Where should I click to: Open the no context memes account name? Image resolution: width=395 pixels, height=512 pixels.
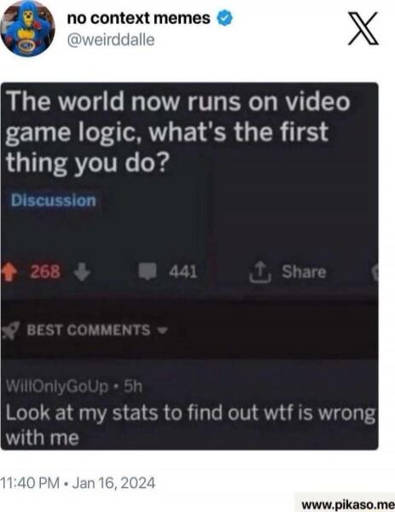138,18
